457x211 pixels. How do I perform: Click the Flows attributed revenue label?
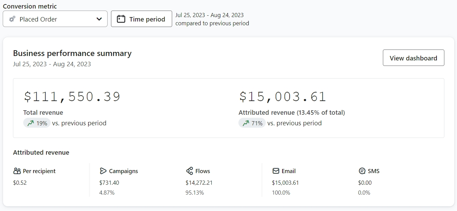click(203, 171)
